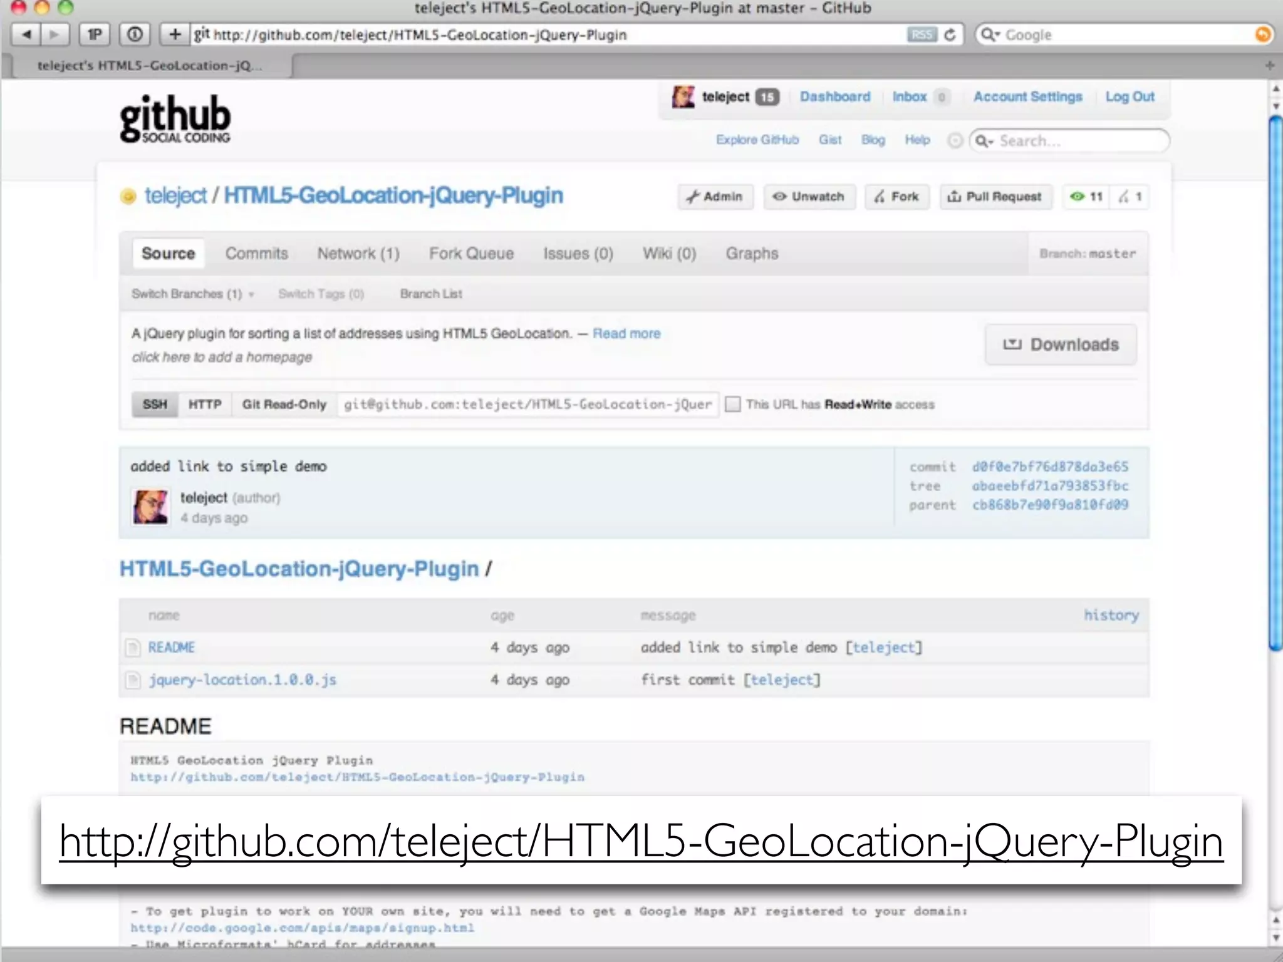Open the Issues (0) tab
Image resolution: width=1283 pixels, height=962 pixels.
(x=578, y=254)
